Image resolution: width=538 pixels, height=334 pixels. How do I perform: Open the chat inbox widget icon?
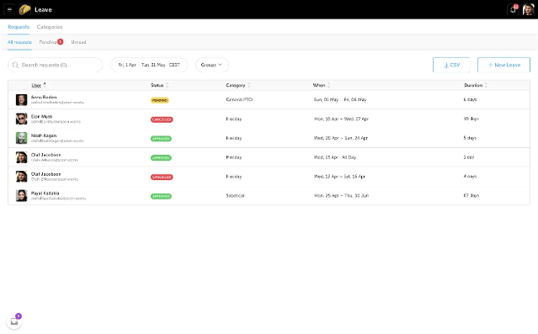pyautogui.click(x=14, y=321)
